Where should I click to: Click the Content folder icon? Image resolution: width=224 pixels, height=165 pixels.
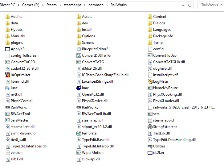(x=150, y=17)
